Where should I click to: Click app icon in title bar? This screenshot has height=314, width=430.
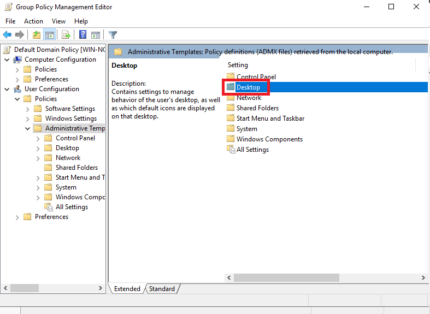tap(9, 7)
